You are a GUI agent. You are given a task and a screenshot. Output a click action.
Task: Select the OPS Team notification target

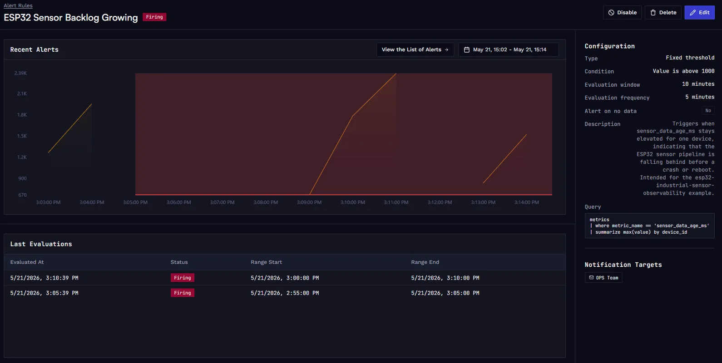603,278
